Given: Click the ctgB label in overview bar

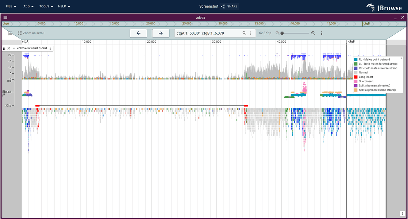Looking at the screenshot, I should [x=367, y=23].
